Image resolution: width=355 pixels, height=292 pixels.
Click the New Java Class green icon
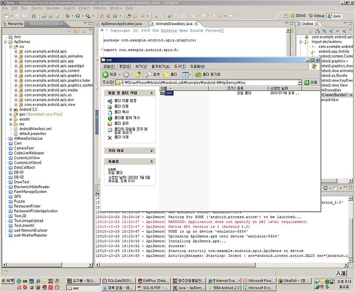[115, 16]
